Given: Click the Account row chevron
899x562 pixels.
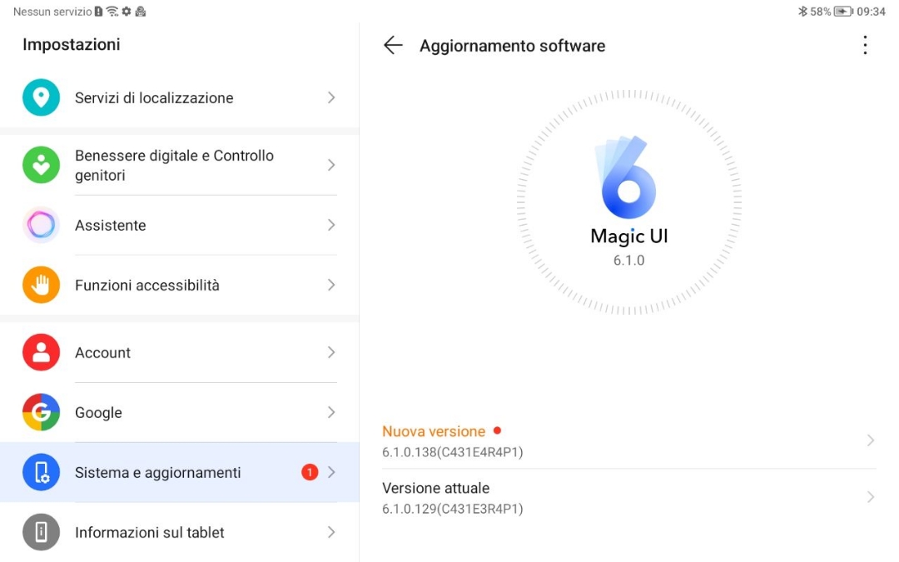Looking at the screenshot, I should (331, 352).
